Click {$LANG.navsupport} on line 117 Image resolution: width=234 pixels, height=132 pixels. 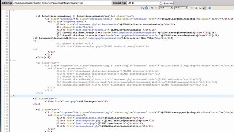(175, 113)
